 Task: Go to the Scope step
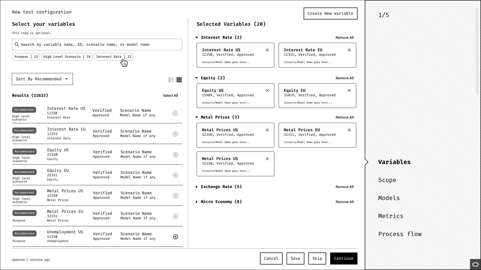[x=387, y=180]
